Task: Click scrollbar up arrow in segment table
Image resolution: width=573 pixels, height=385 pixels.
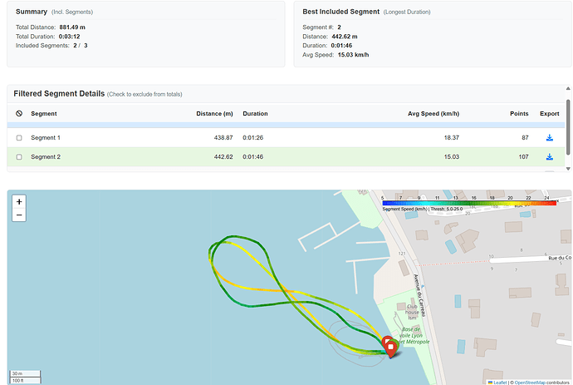Action: 568,89
